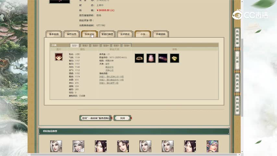The height and width of the screenshot is (156, 277).
Task: Open 我的收藏 in the right sidebar
Action: (237, 37)
